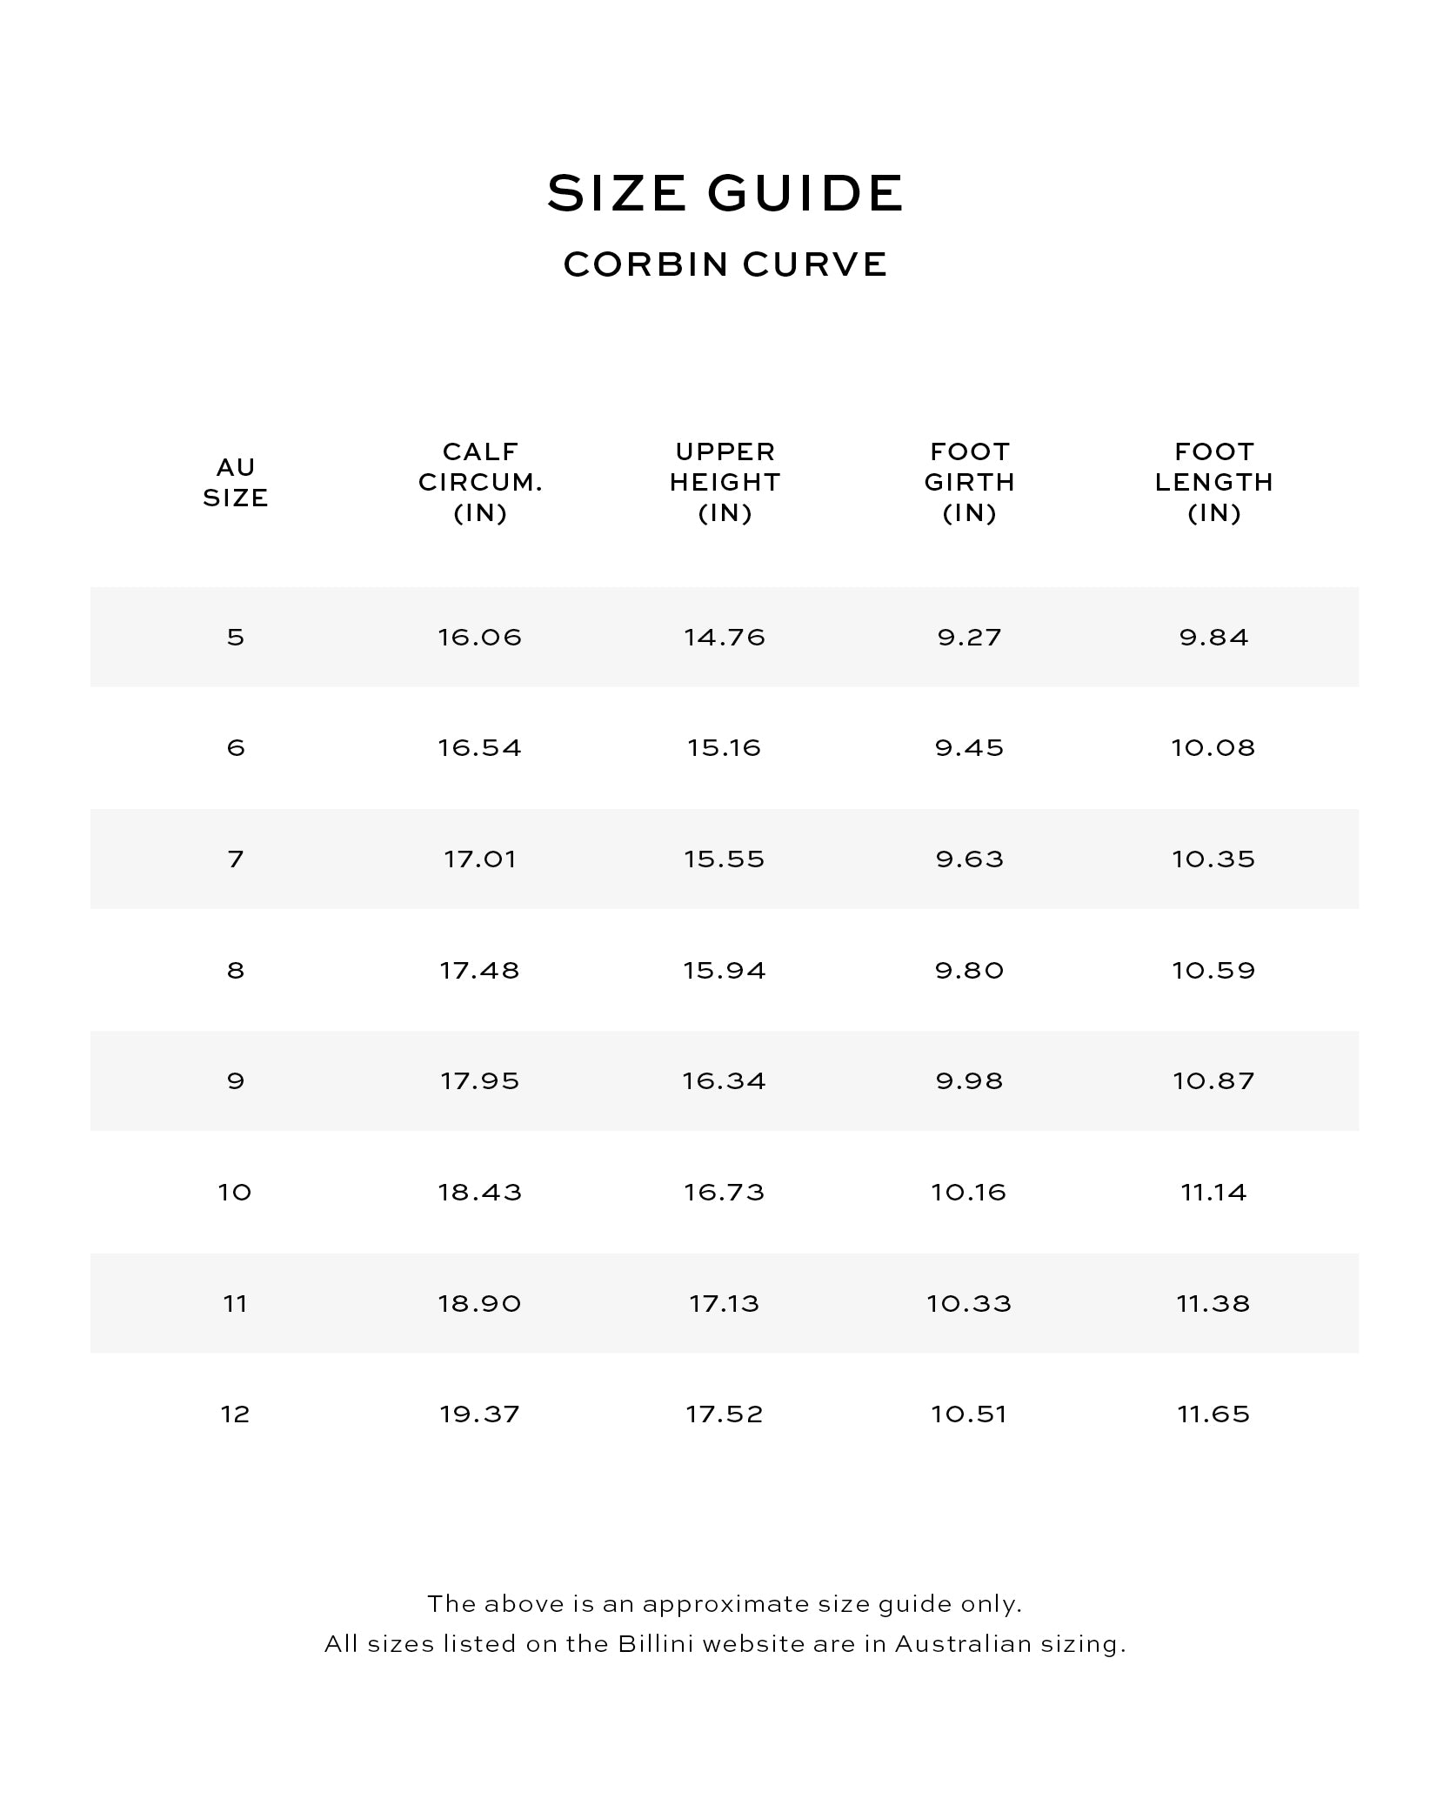Select upper height value 17.52
Screen dimensions: 1450x1812
725,1414
